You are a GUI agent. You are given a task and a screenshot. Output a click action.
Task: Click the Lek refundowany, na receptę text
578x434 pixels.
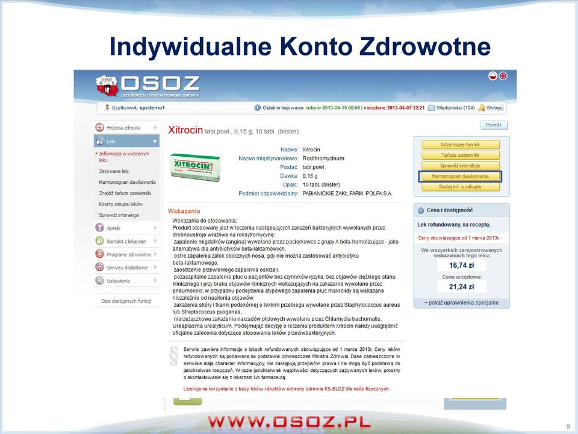tap(454, 224)
